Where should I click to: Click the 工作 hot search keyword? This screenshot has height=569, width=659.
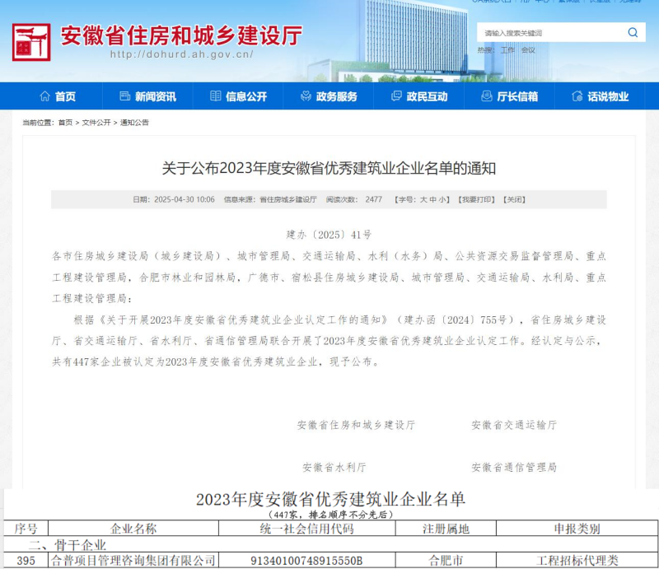(507, 50)
